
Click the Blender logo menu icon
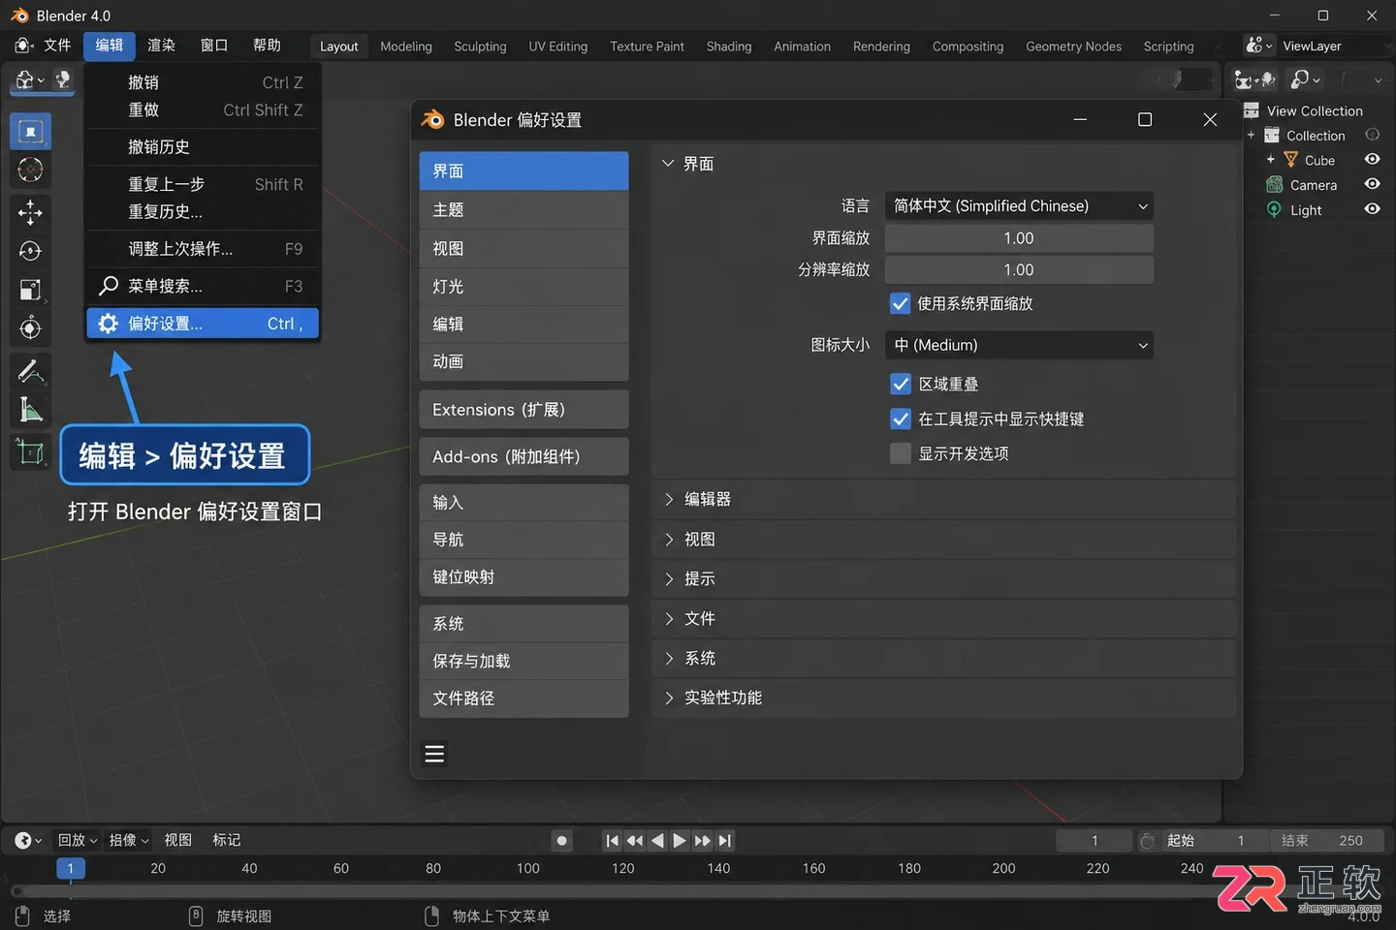23,46
